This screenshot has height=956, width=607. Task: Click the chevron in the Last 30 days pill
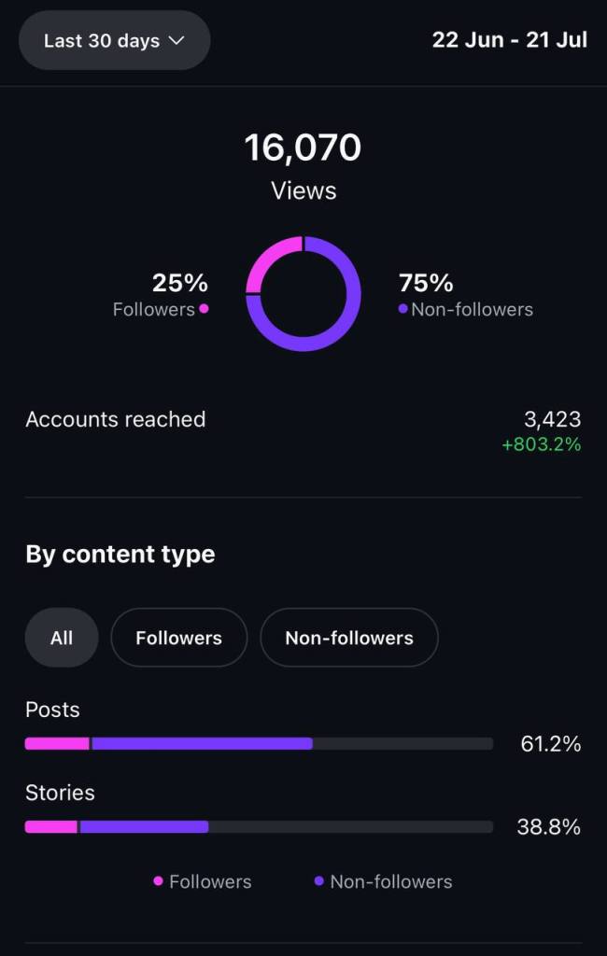coord(176,41)
